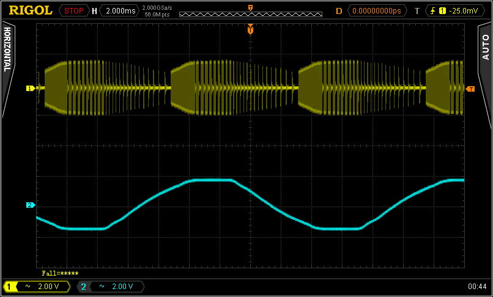Screen dimensions: 493x297
Task: Select the horizontal timebase 2.000ms field
Action: click(x=119, y=11)
